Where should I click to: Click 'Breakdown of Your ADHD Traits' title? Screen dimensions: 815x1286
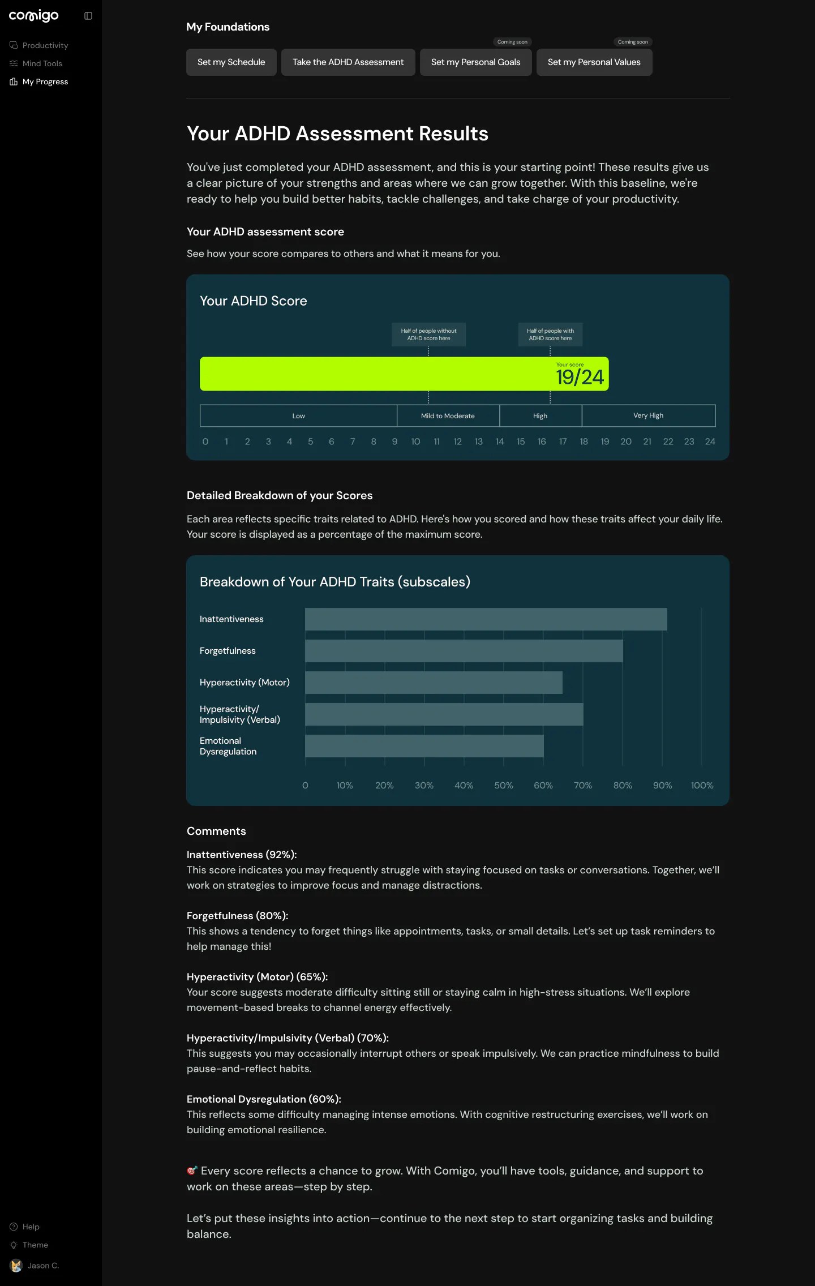pos(335,582)
